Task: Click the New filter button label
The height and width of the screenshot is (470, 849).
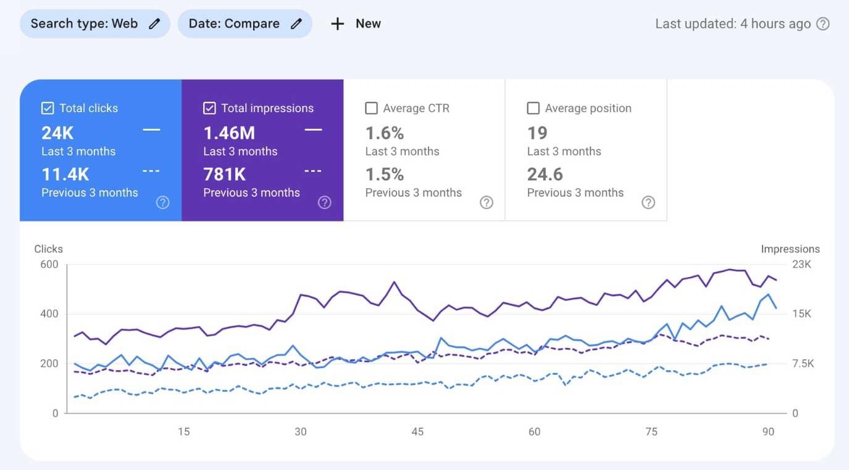Action: pos(368,24)
